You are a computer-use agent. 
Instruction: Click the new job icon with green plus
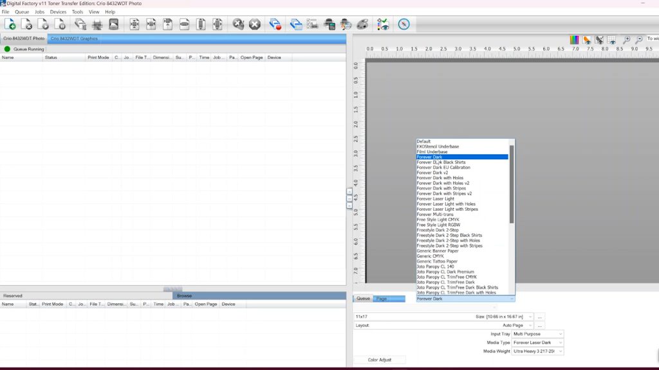coord(11,24)
